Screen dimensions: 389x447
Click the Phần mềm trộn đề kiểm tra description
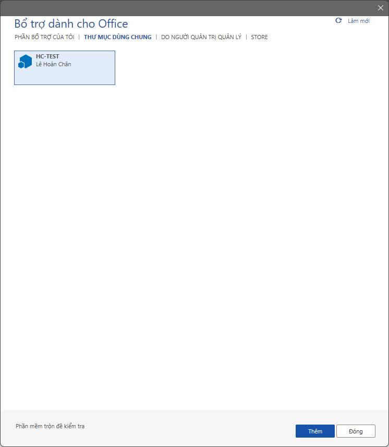(50, 426)
